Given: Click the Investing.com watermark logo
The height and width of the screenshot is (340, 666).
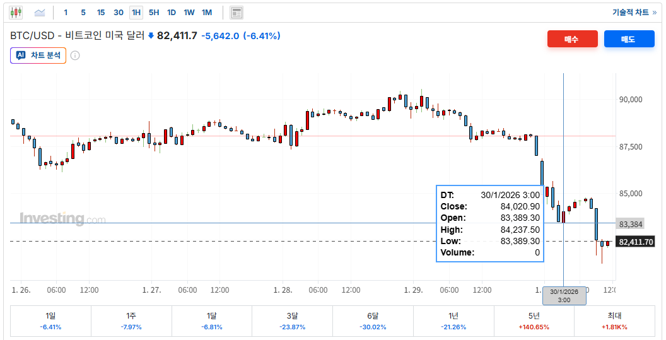Looking at the screenshot, I should pyautogui.click(x=62, y=219).
